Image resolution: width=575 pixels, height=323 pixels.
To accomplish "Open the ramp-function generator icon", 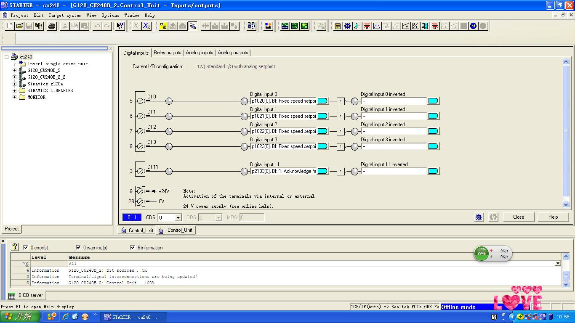I will 377,26.
